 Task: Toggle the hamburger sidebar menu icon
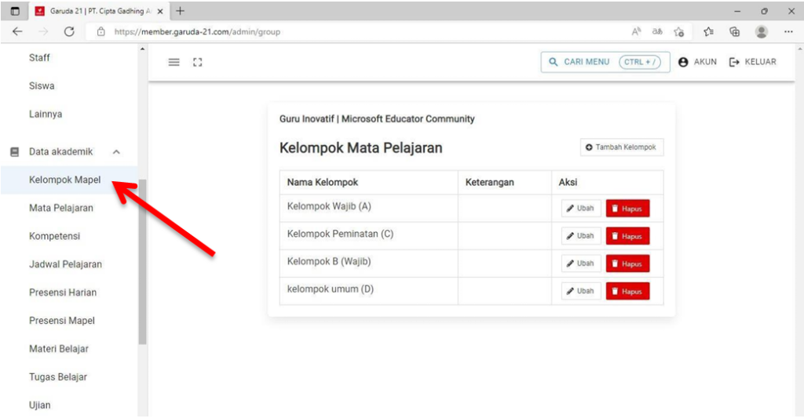[x=174, y=62]
